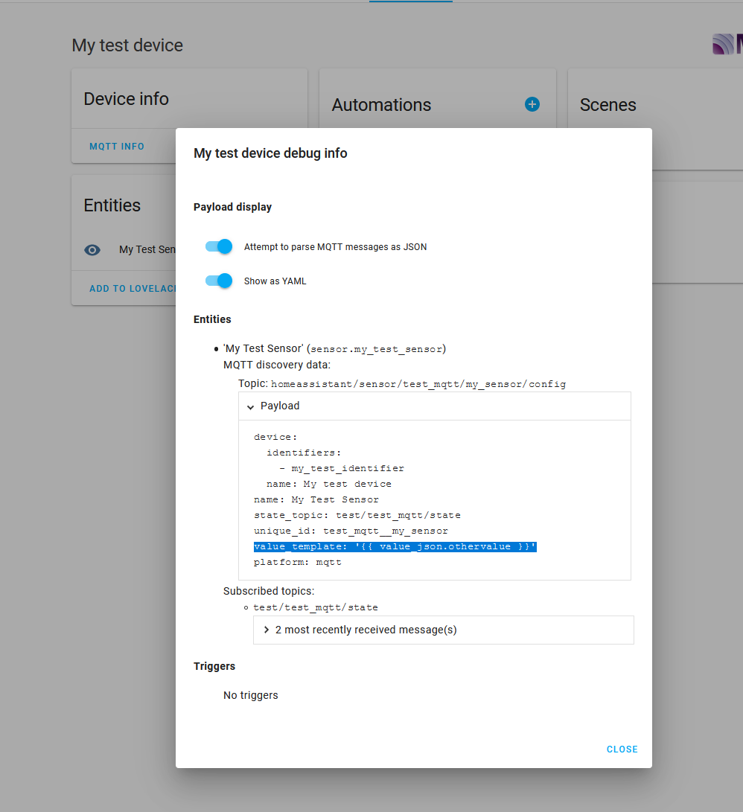Screen dimensions: 743x812
Task: Click 'device:' payload line
Action: (275, 437)
